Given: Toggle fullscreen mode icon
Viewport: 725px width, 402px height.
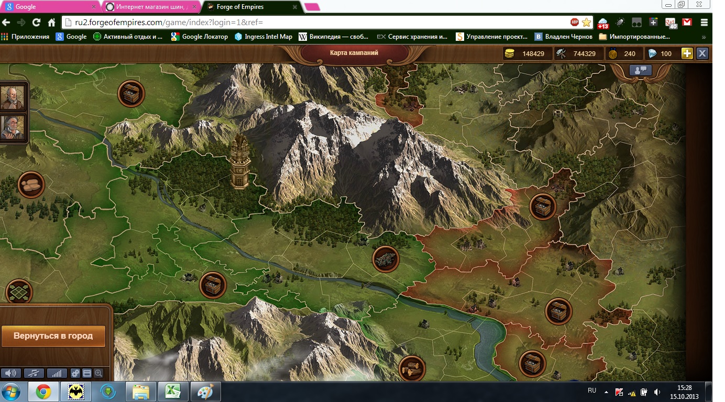Looking at the screenshot, I should pos(87,373).
